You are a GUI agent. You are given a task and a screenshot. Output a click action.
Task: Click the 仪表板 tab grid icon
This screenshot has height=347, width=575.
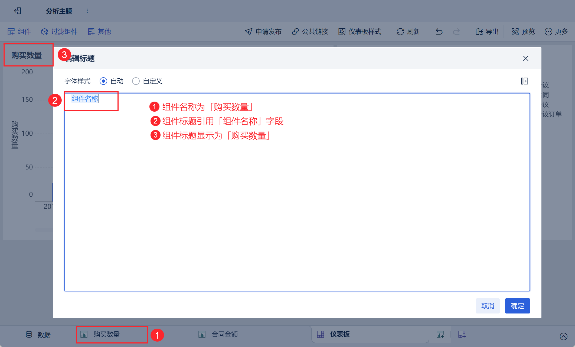(321, 334)
